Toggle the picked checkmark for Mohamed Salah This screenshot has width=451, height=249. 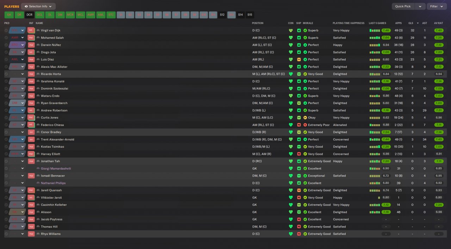pyautogui.click(x=6, y=38)
